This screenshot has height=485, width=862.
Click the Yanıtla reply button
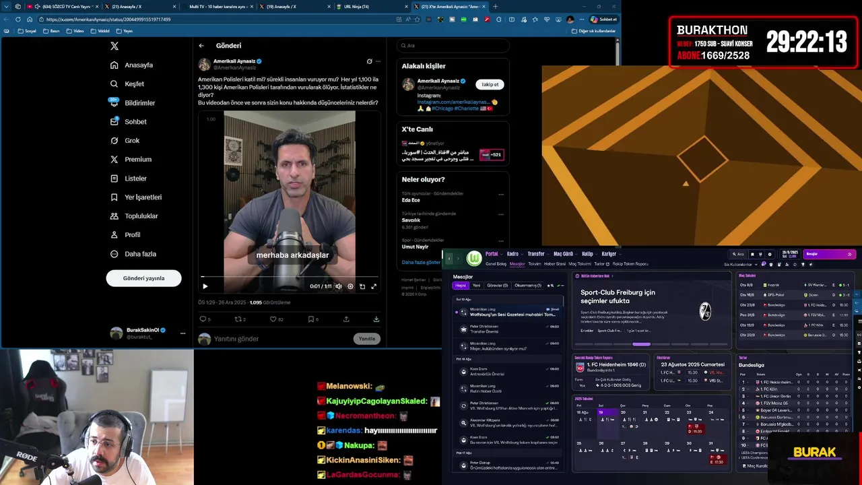tap(366, 339)
